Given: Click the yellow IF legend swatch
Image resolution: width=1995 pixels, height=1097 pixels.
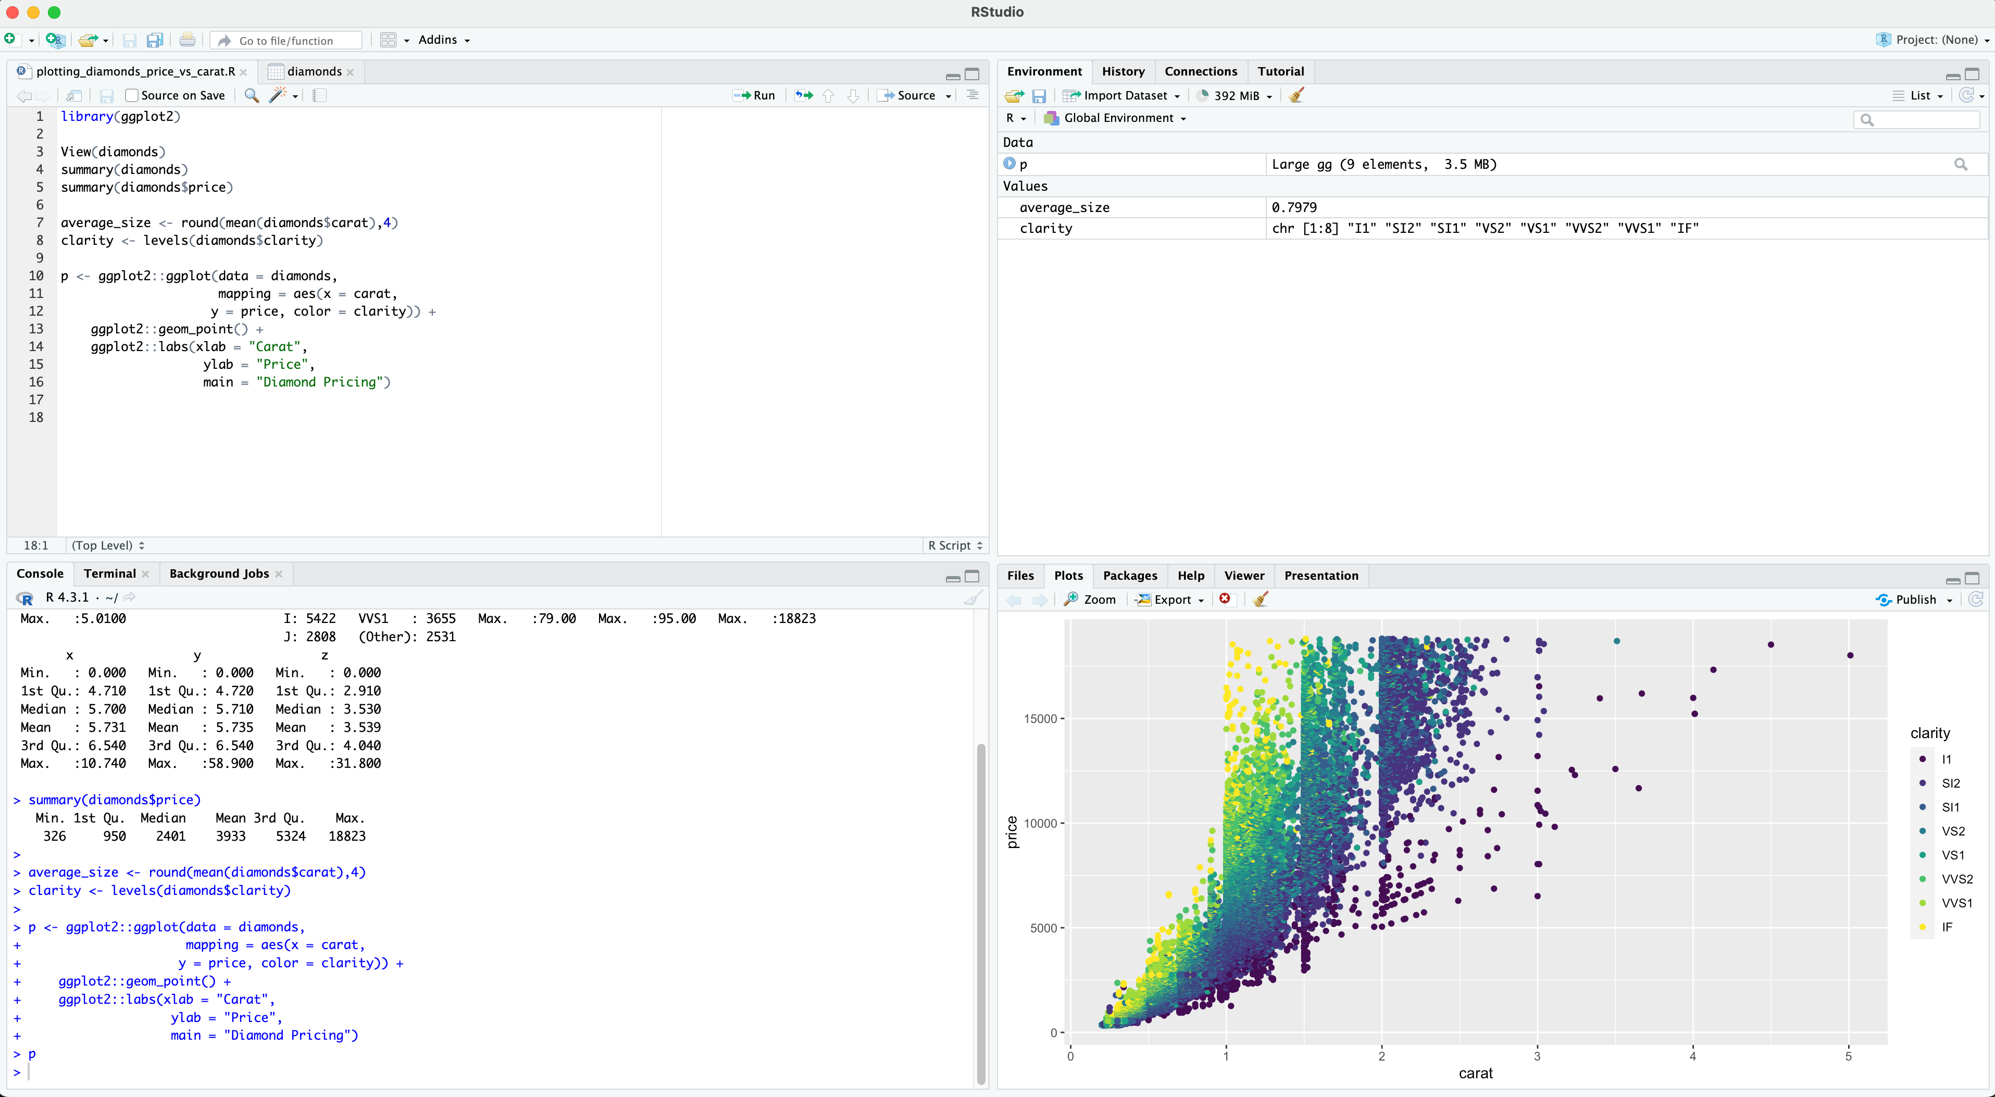Looking at the screenshot, I should [x=1923, y=927].
